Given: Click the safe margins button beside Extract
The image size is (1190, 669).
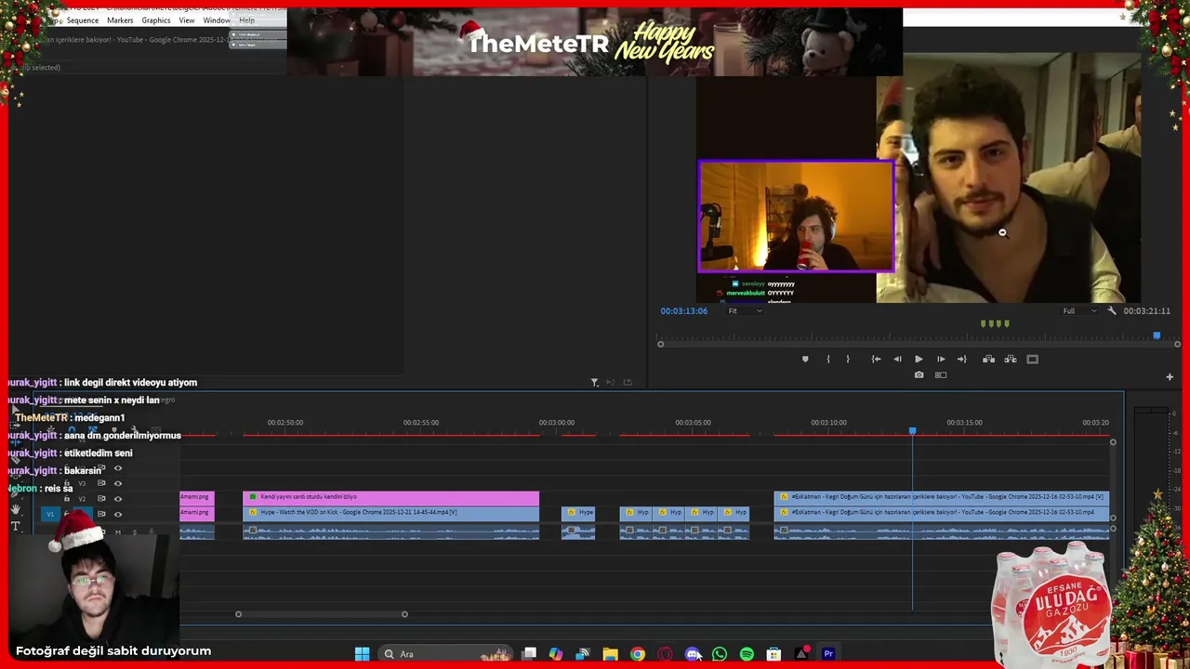Looking at the screenshot, I should 1032,360.
